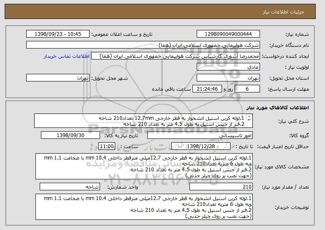Click the ایجاد کننده درخواست field
Image resolution: width=325 pixels, height=230 pixels.
tap(176, 56)
